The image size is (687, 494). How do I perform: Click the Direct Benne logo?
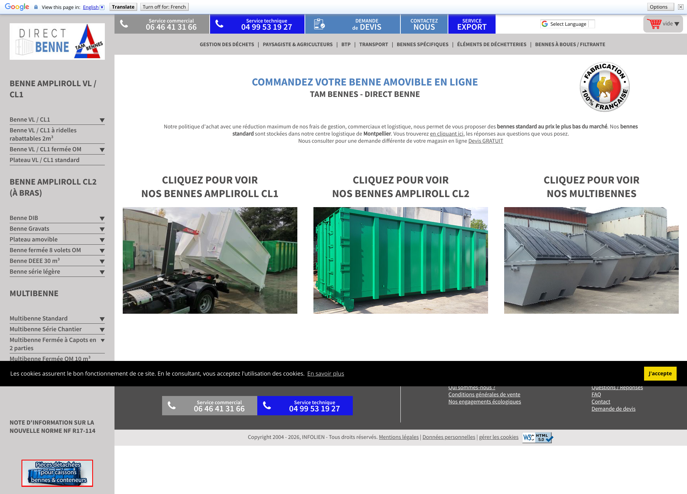coord(57,41)
